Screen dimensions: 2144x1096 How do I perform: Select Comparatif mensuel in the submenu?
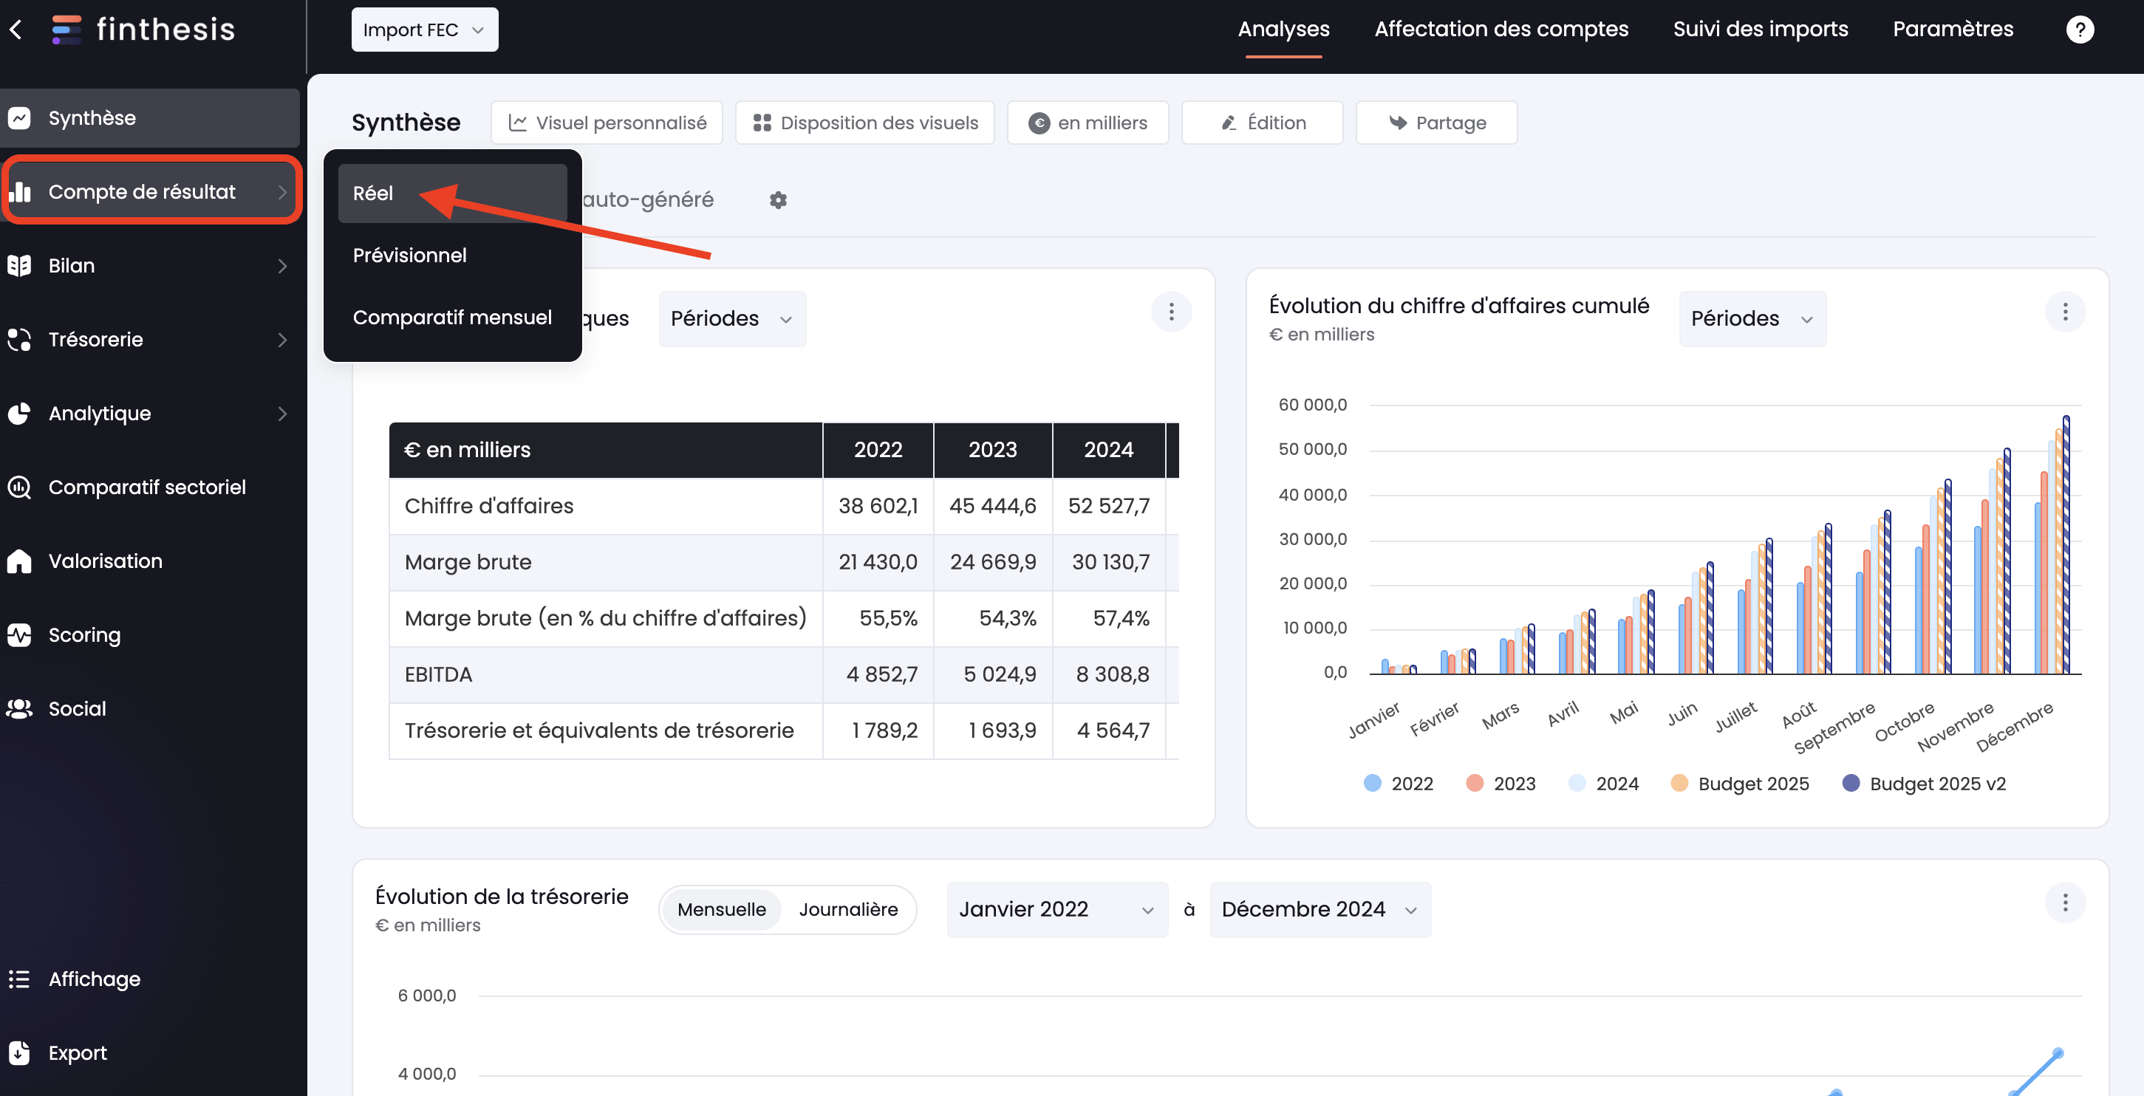pyautogui.click(x=452, y=317)
